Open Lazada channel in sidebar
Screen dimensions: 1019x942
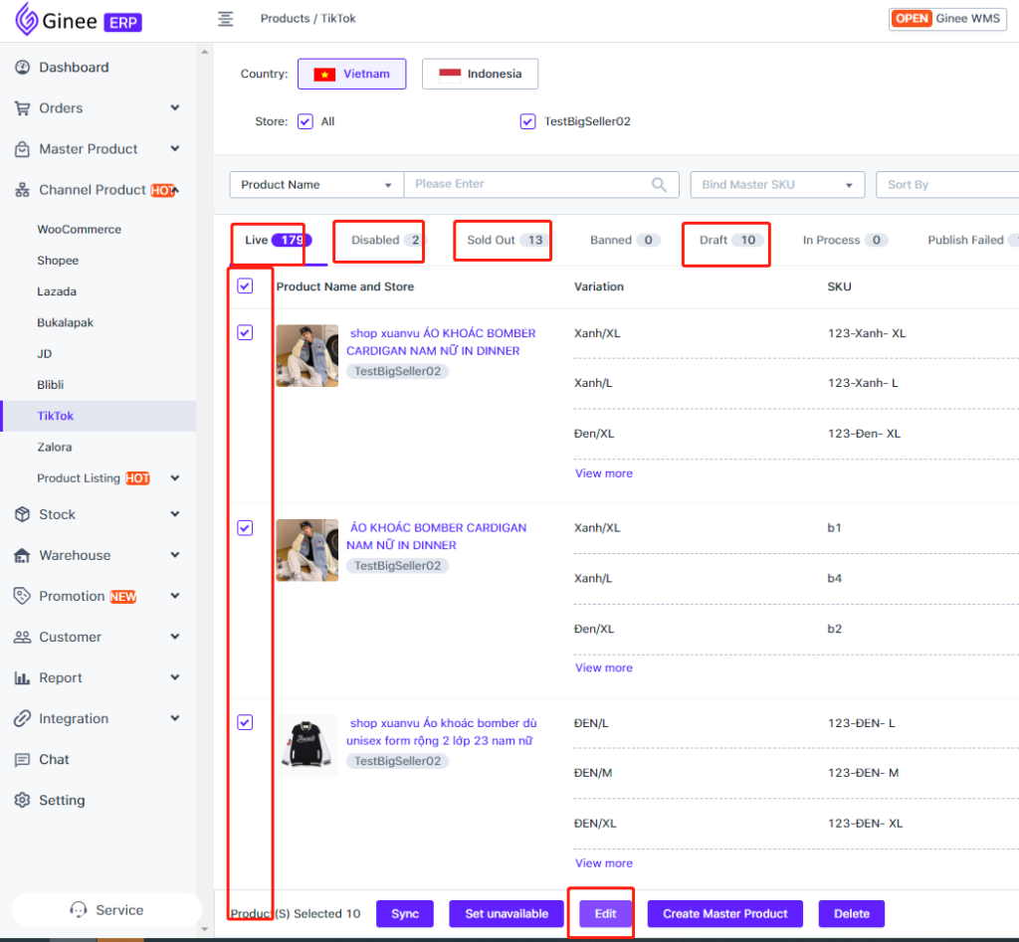pos(57,291)
